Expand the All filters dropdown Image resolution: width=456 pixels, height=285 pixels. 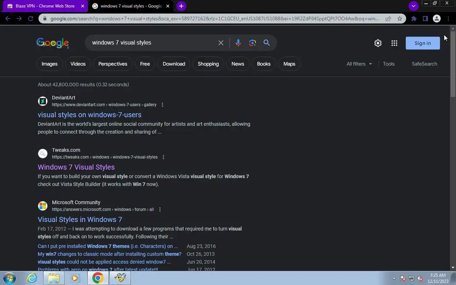tap(359, 64)
